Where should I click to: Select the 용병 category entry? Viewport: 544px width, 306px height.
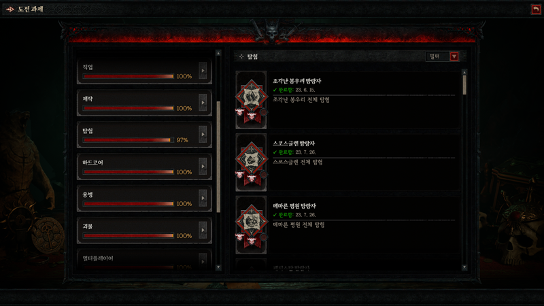[x=144, y=198]
